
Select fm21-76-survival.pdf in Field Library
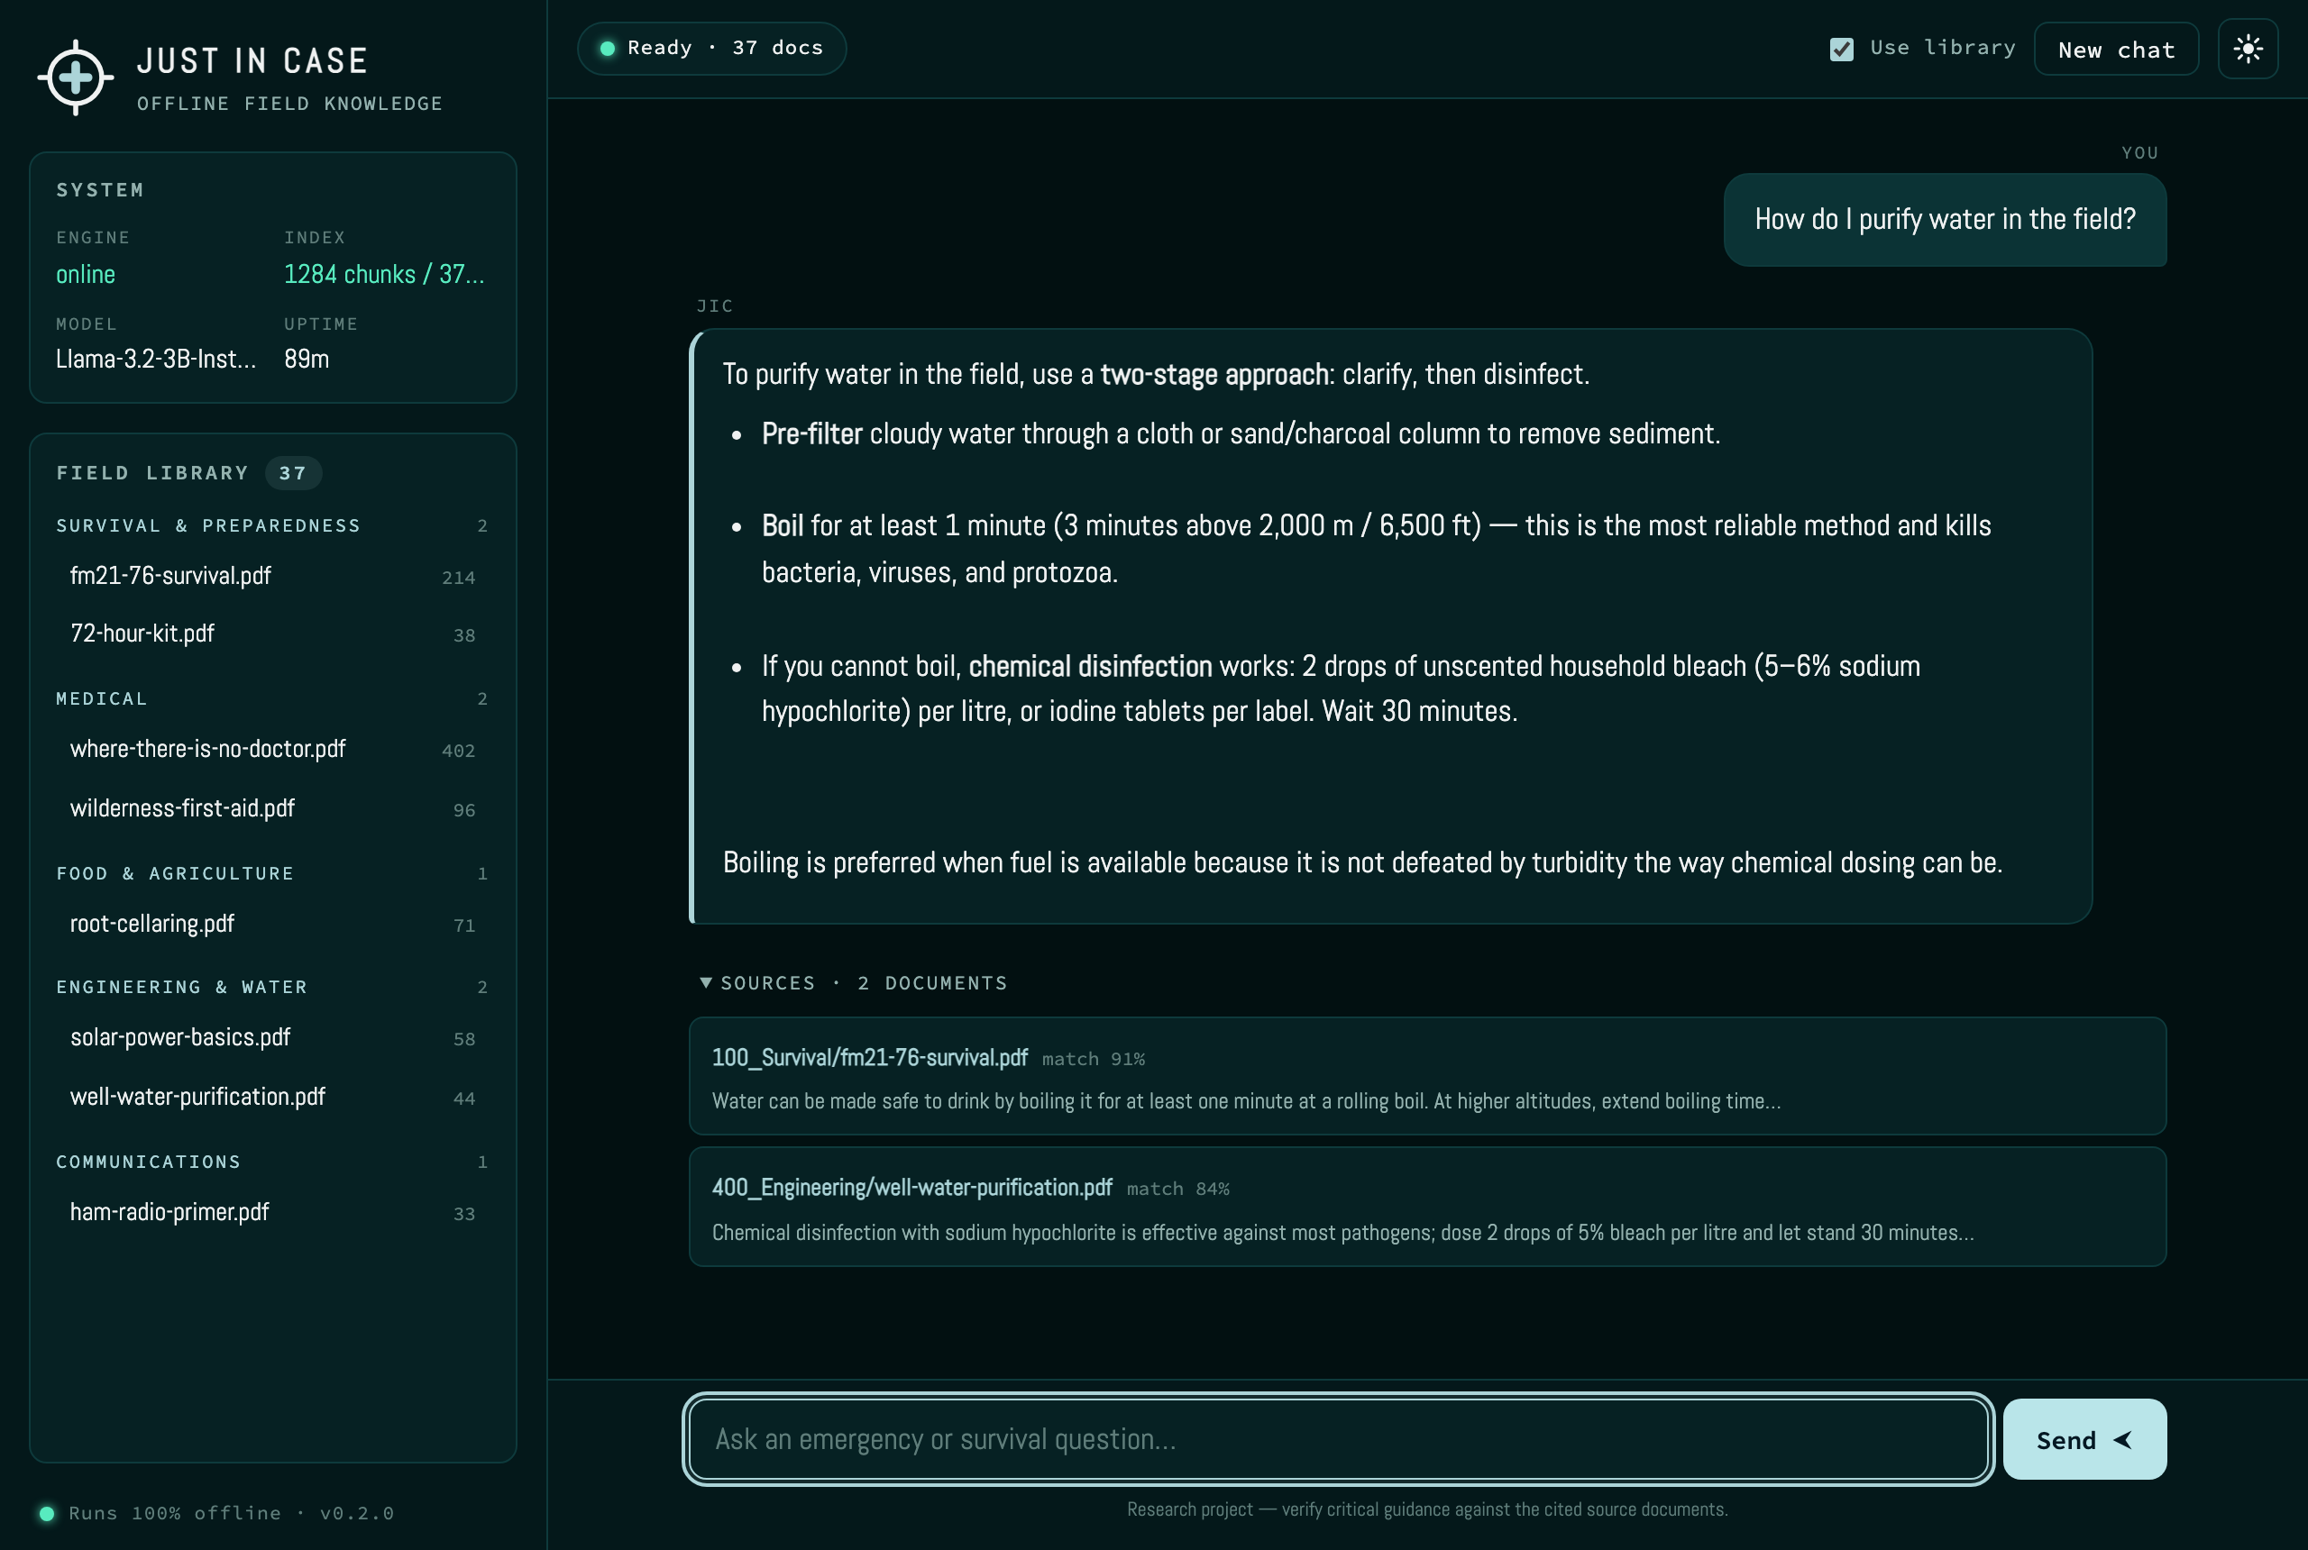tap(273, 577)
